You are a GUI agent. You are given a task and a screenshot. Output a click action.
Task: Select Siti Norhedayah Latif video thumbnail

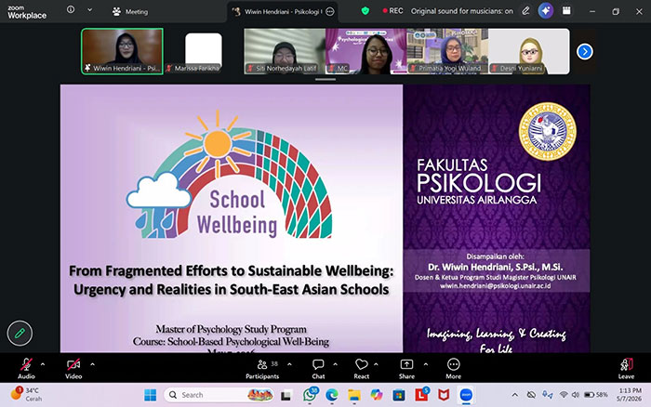[285, 51]
